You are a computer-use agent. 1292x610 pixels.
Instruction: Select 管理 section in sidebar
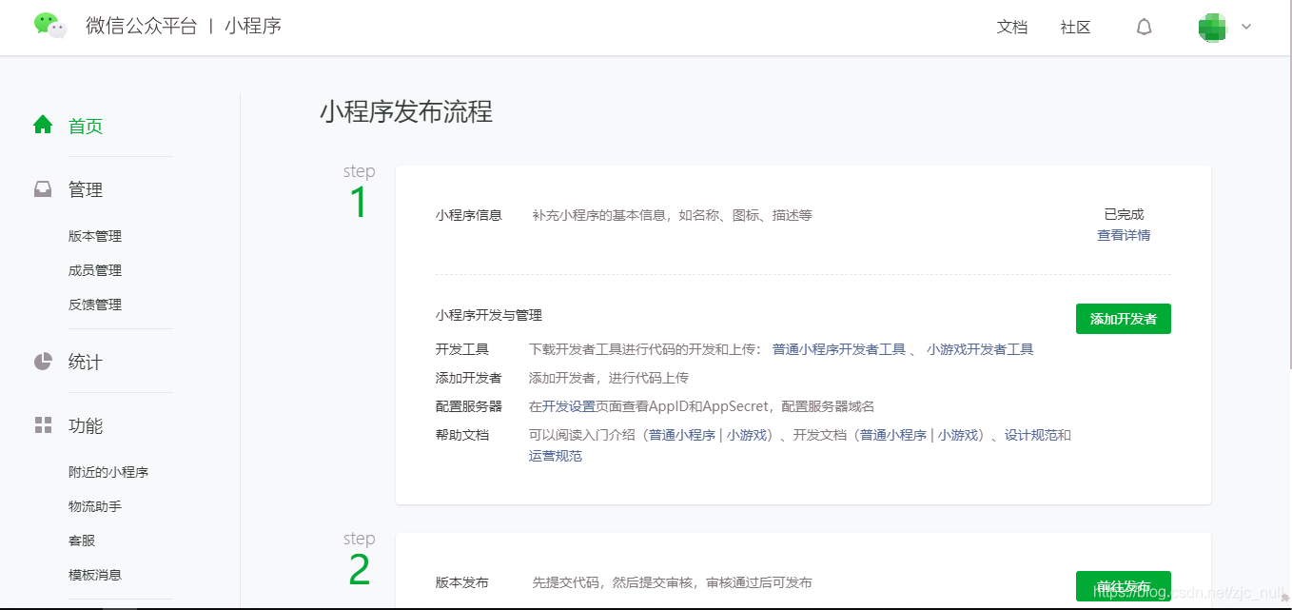coord(86,189)
